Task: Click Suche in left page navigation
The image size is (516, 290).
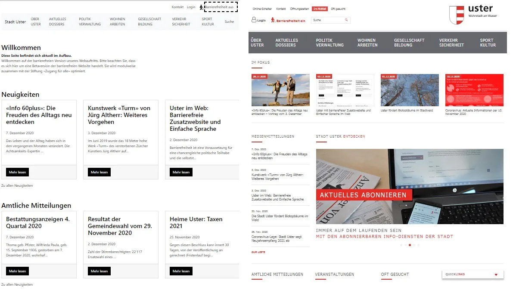Action: [x=230, y=22]
